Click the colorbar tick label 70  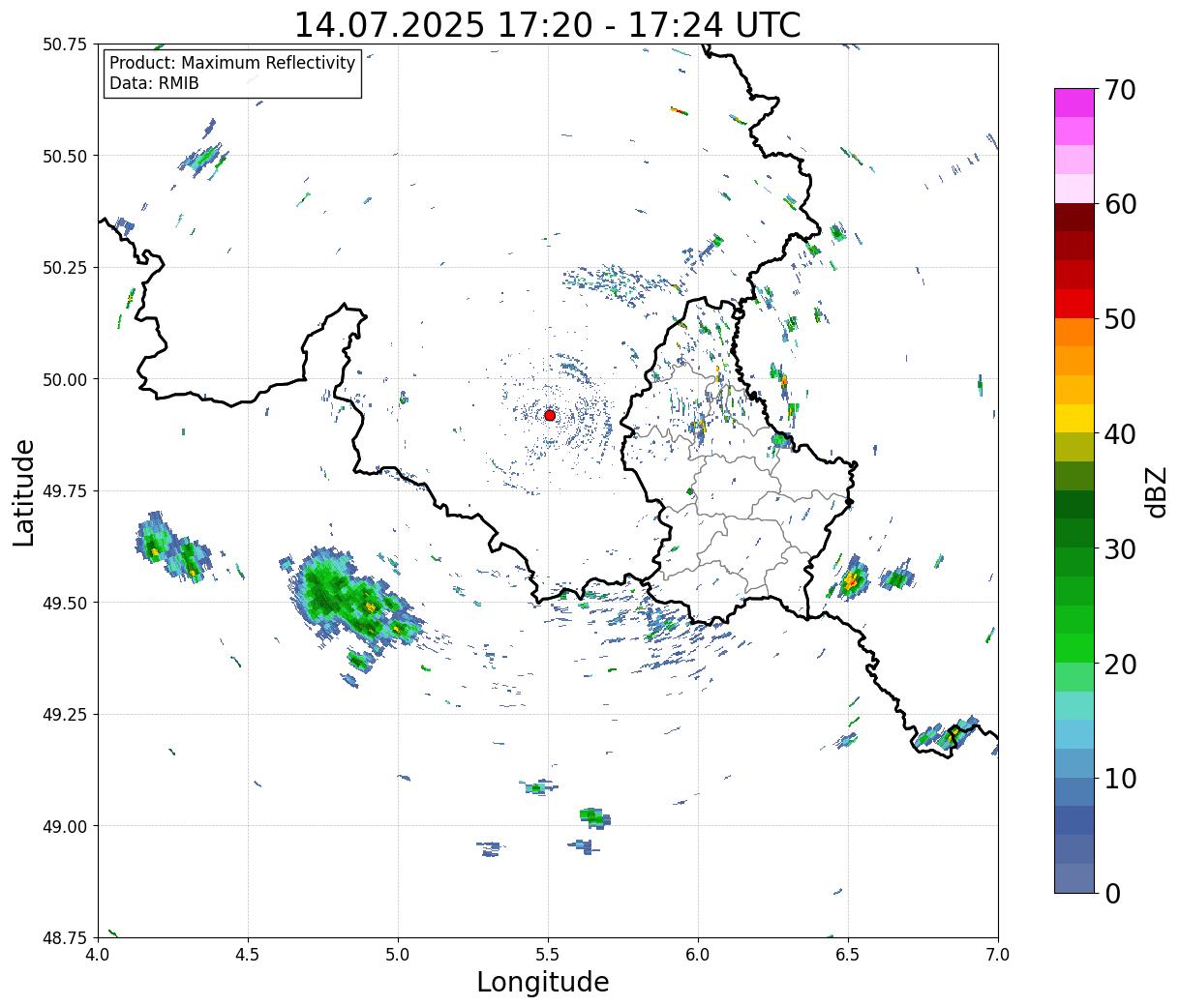1119,90
